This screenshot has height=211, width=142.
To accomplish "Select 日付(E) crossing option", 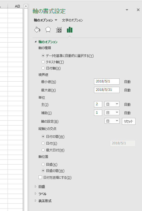I will 43,143.
